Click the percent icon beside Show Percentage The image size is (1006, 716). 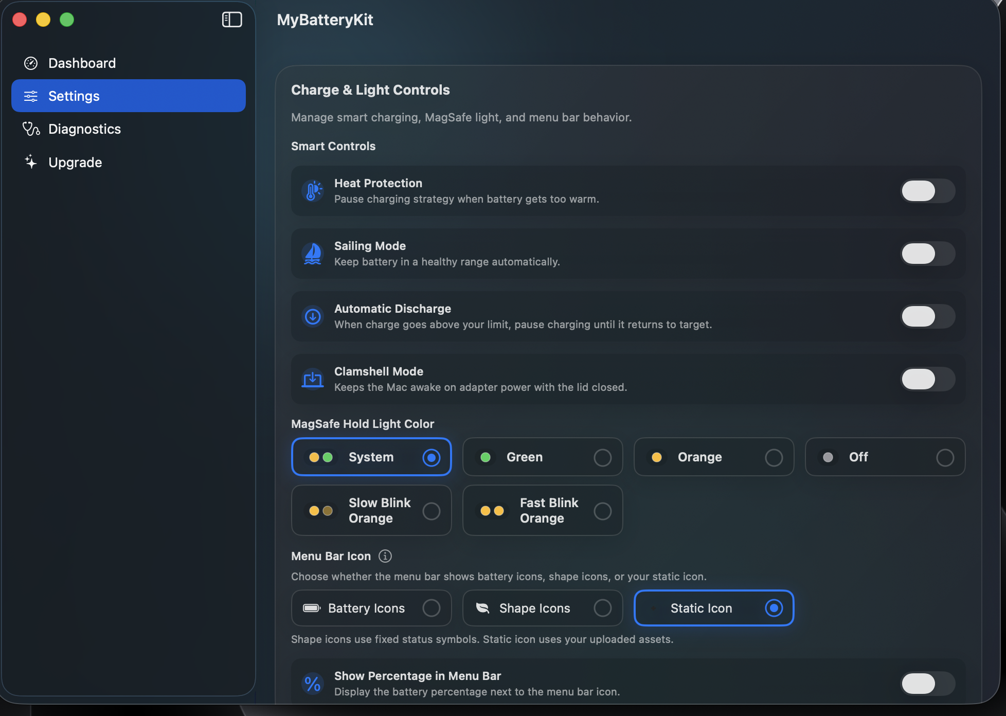coord(312,684)
